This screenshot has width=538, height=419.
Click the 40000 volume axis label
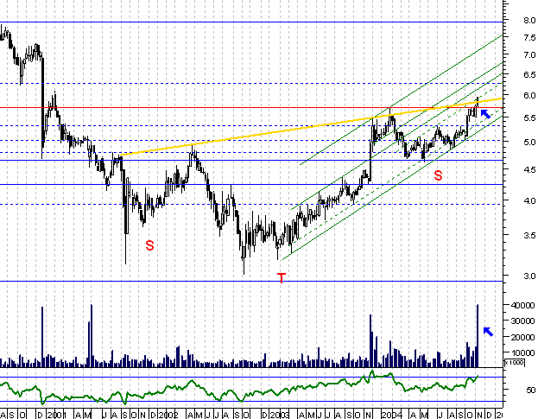point(518,305)
